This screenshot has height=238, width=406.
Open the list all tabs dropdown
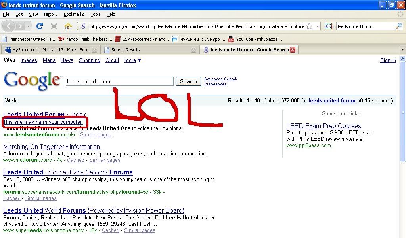[402, 49]
